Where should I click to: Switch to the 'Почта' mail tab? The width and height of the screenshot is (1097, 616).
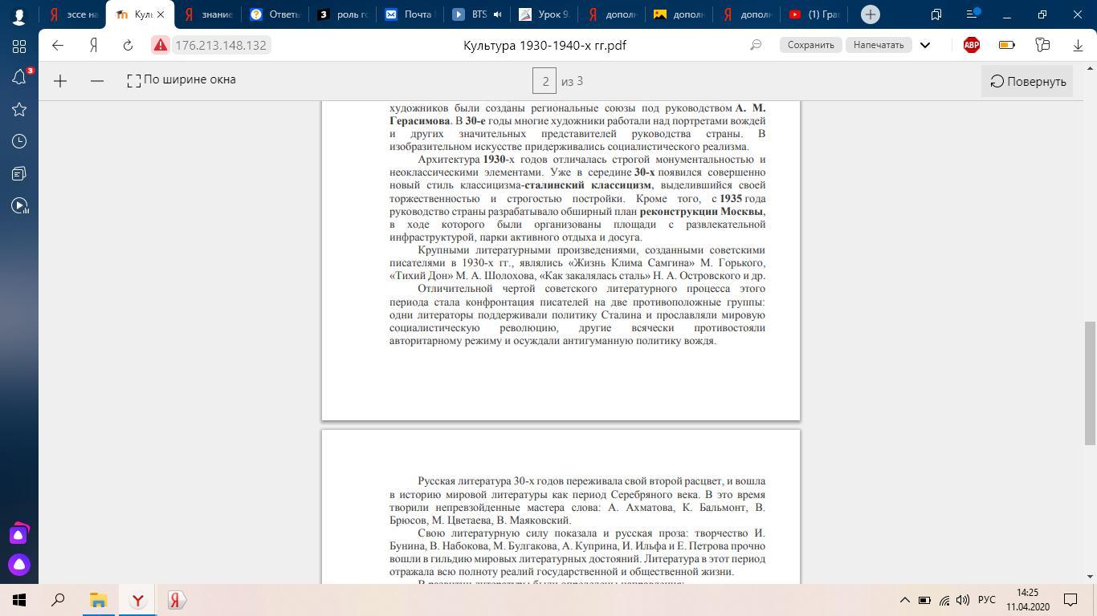pyautogui.click(x=410, y=14)
